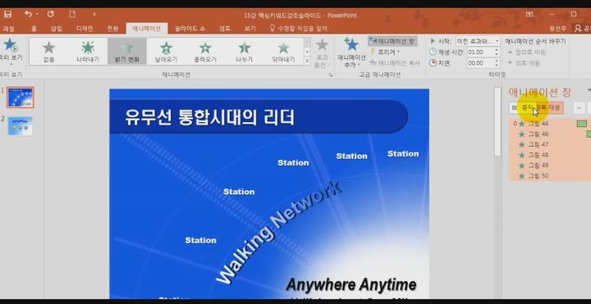Click the Save icon in quick access toolbar

(7, 14)
